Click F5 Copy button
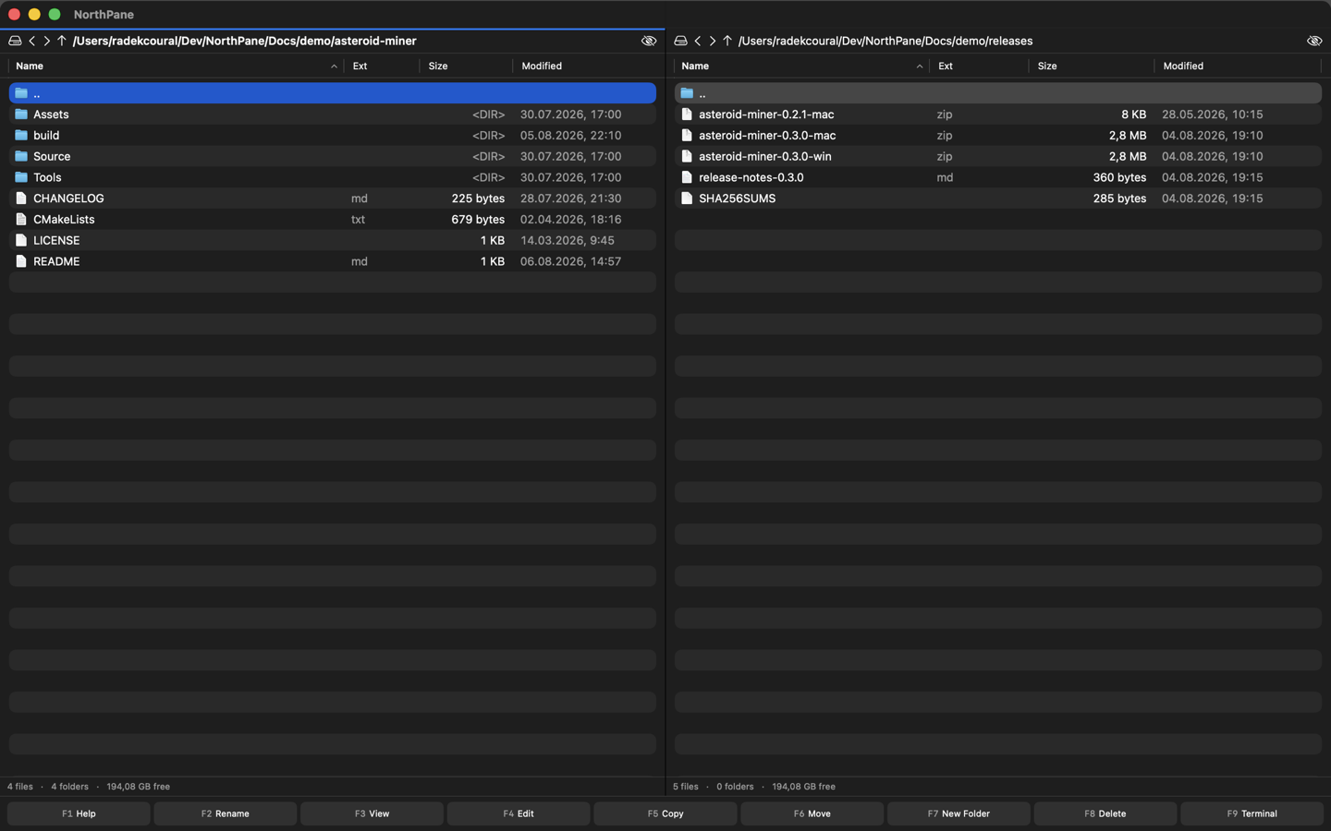The image size is (1331, 831). tap(665, 813)
